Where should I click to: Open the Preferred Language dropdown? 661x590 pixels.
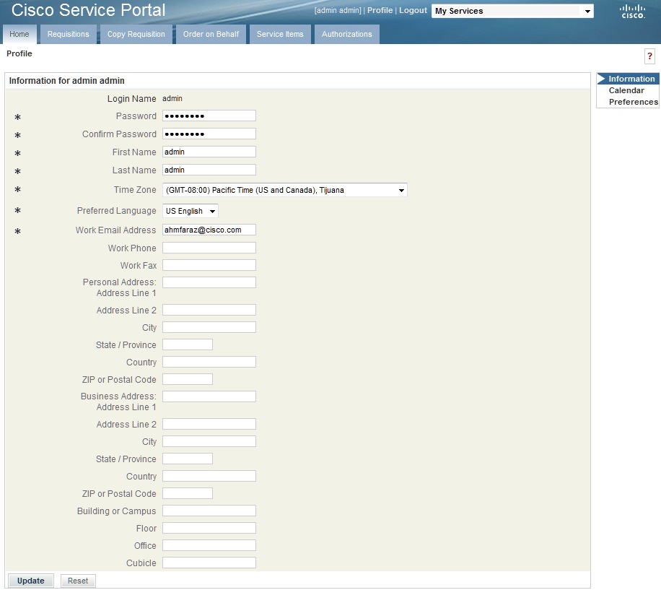190,211
